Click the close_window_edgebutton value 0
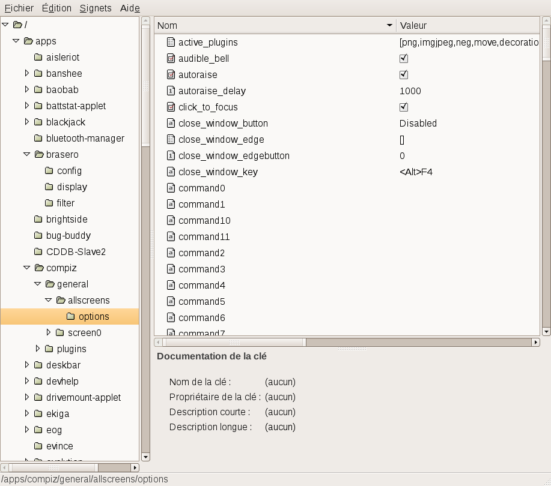The height and width of the screenshot is (486, 551). [x=403, y=156]
